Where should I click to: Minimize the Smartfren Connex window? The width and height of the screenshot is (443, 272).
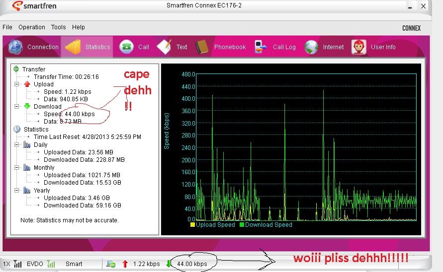[410, 6]
